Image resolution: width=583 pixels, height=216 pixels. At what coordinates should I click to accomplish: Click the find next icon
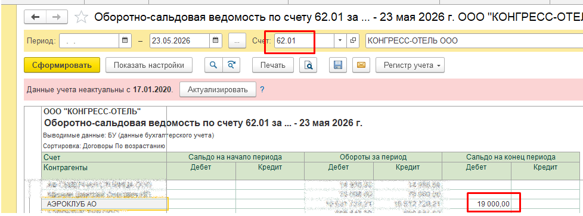[231, 65]
